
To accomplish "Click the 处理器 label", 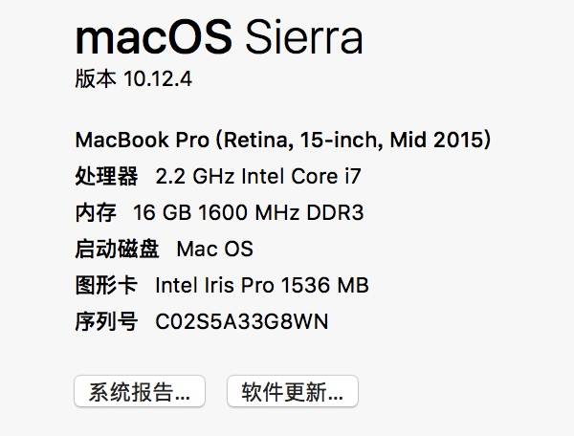I will [x=106, y=177].
